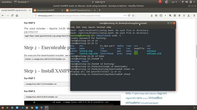Viewport: 197px width, 110px height.
Task: Maximize the terminal window
Action: 171,23
